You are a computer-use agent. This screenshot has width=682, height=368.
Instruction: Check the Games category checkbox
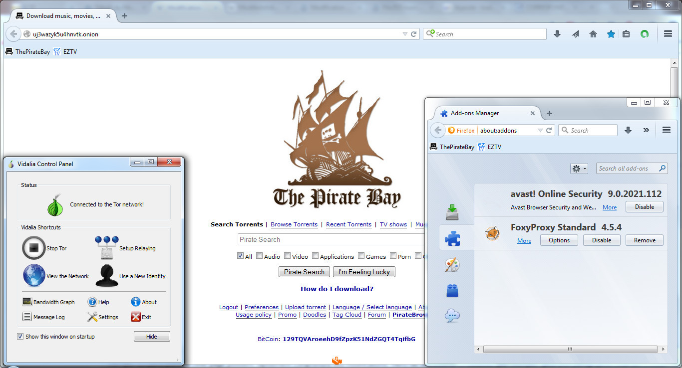coord(361,256)
